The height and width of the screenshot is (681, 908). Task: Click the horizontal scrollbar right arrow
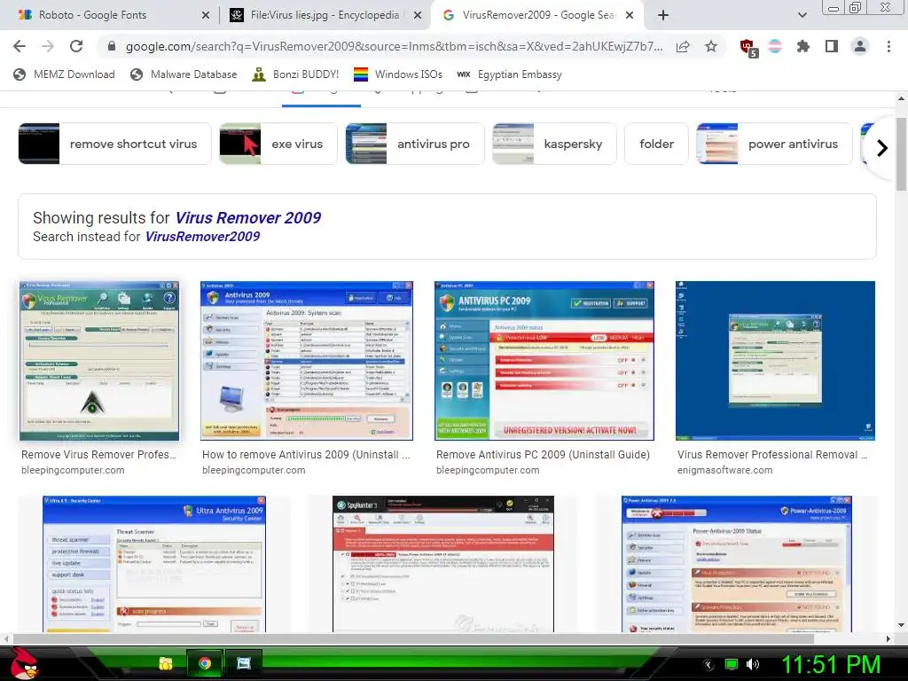click(888, 638)
